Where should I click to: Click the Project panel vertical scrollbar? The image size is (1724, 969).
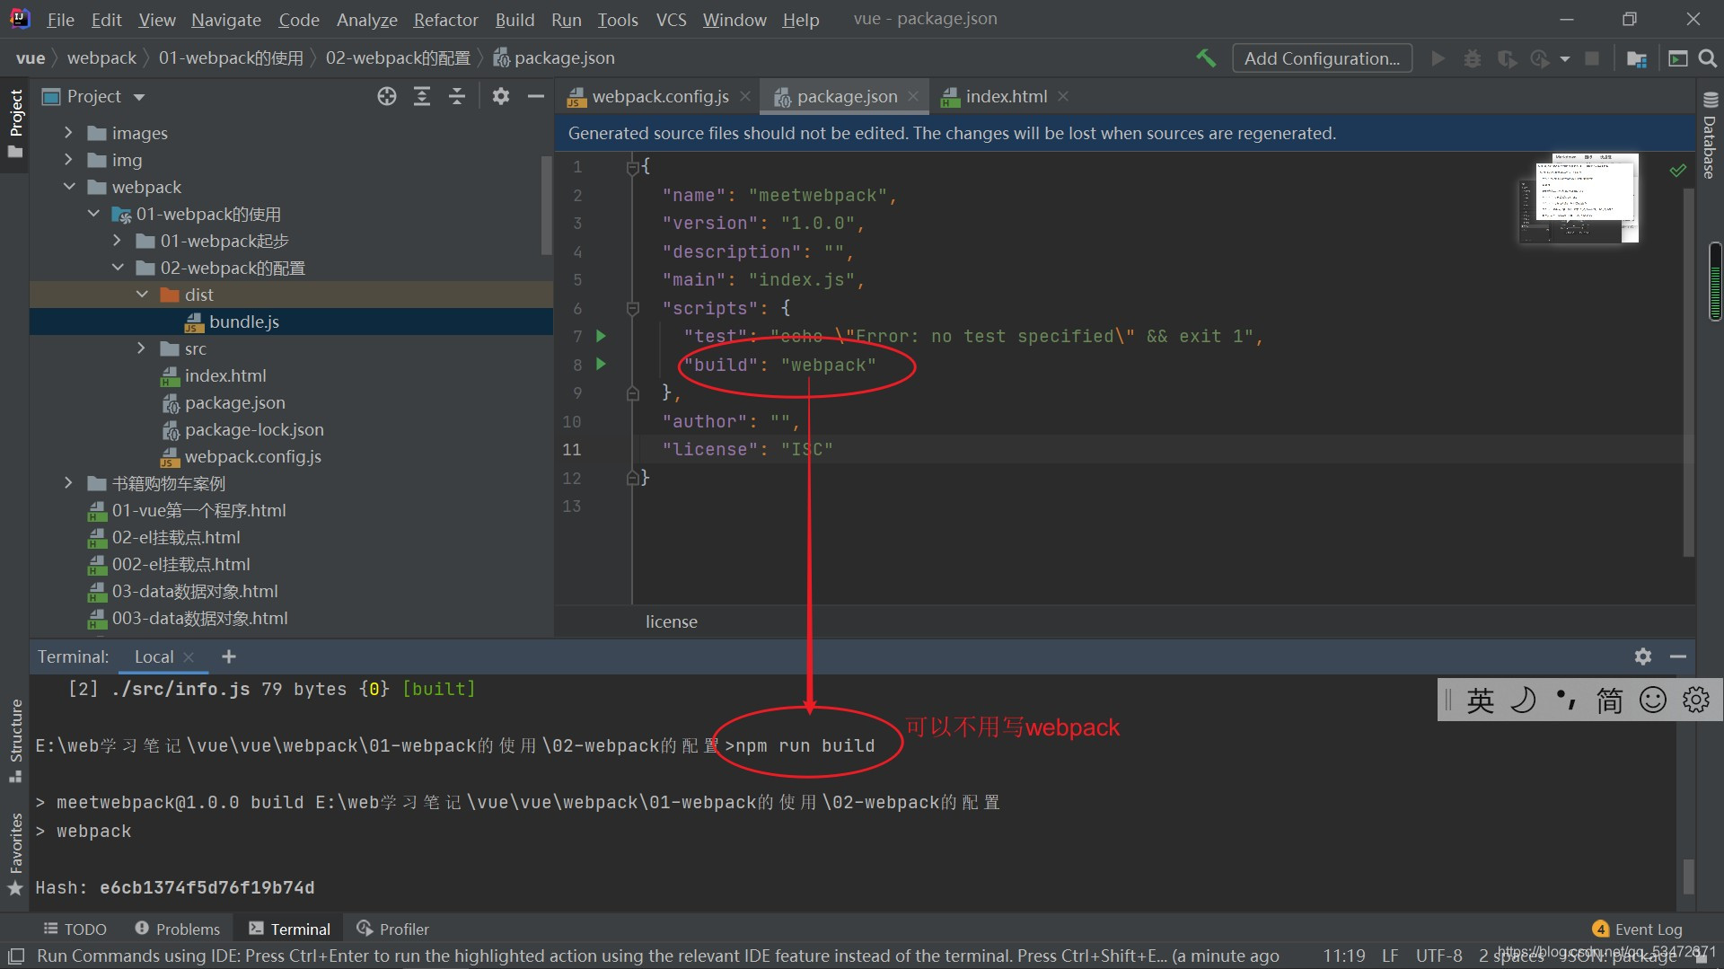547,205
